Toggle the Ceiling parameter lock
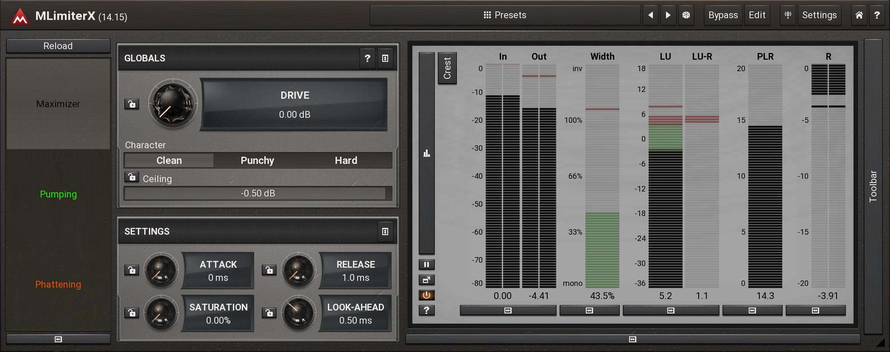 point(132,177)
